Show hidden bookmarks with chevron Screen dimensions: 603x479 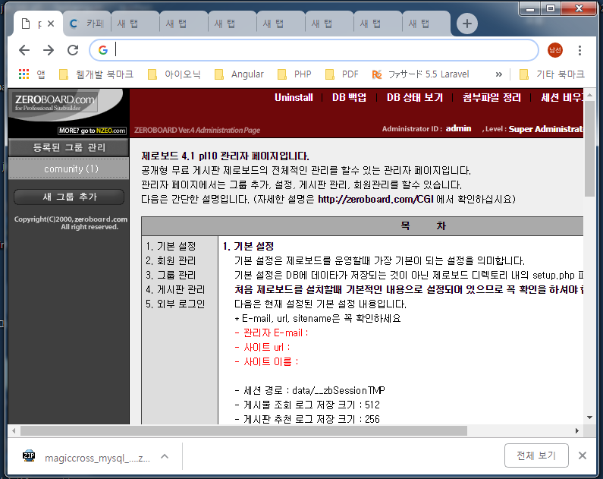498,74
